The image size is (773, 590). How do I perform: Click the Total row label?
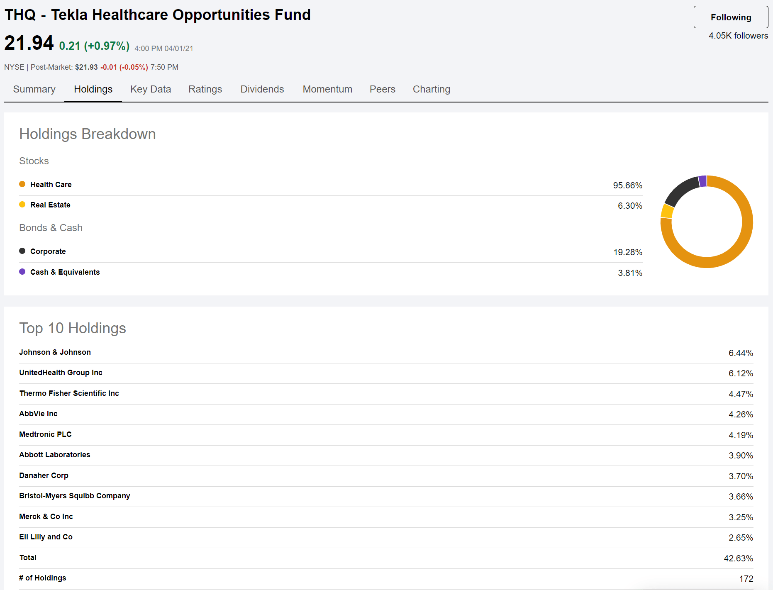point(28,558)
